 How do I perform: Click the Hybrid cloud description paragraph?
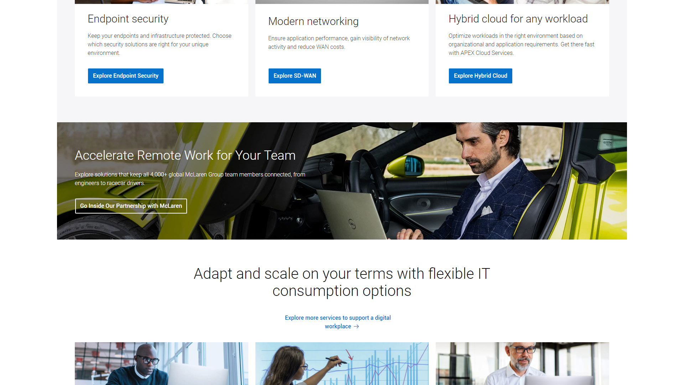(x=521, y=44)
